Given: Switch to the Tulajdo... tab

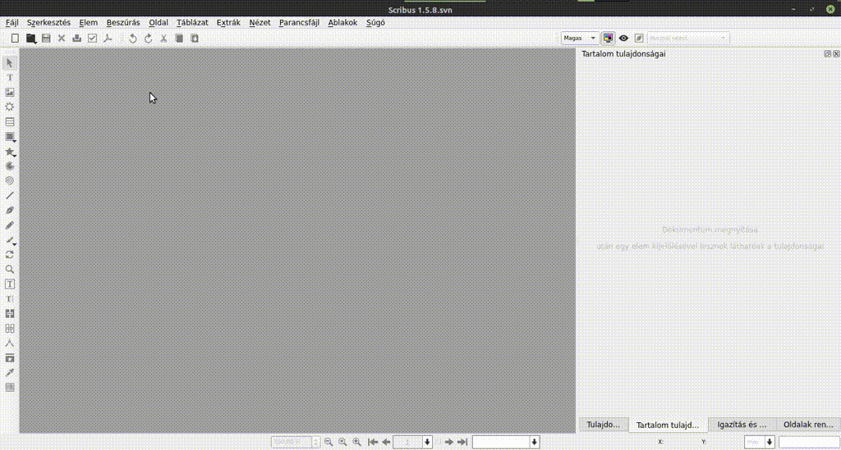Looking at the screenshot, I should pyautogui.click(x=603, y=425).
